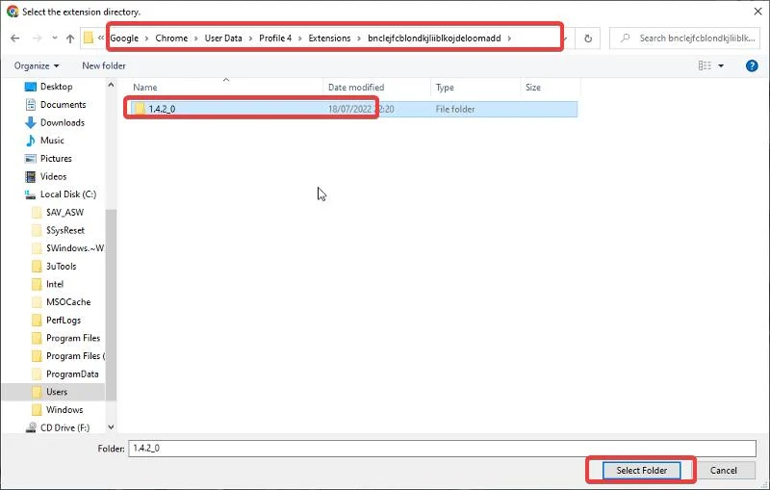Image resolution: width=770 pixels, height=490 pixels.
Task: Open Desktop in the navigation pane
Action: click(56, 87)
